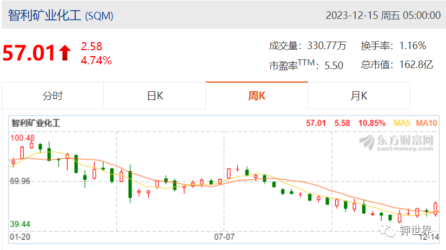
Task: Select the 周K tab
Action: pyautogui.click(x=257, y=96)
